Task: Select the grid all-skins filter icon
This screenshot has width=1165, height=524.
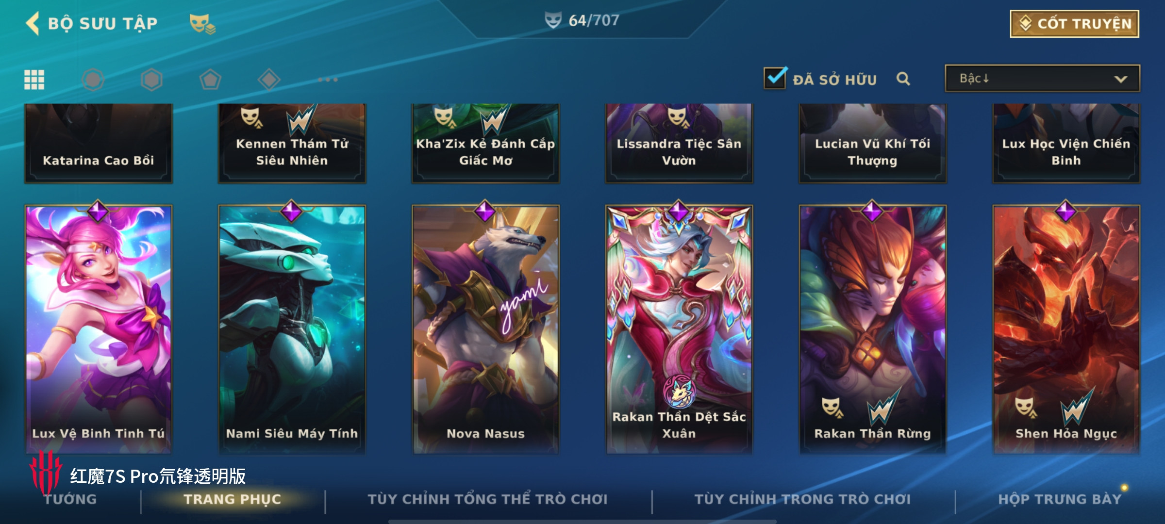Action: click(34, 80)
